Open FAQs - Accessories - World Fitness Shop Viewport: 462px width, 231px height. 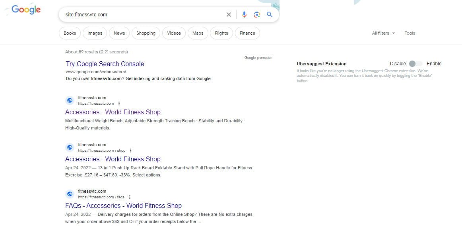[x=124, y=206]
